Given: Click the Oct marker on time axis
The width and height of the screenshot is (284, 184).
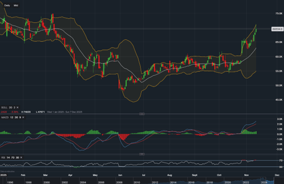Looking at the screenshot, I should click(219, 175).
